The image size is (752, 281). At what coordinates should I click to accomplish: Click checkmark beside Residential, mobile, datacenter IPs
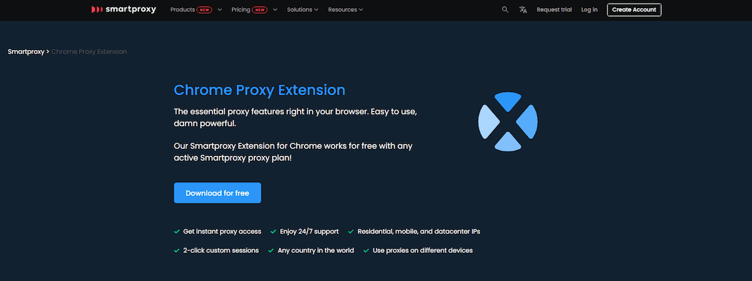[351, 232]
